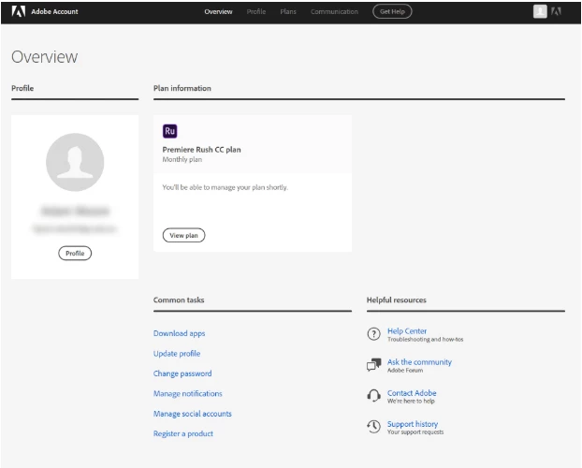Click the Profile button under the avatar
The height and width of the screenshot is (468, 582).
coord(75,254)
